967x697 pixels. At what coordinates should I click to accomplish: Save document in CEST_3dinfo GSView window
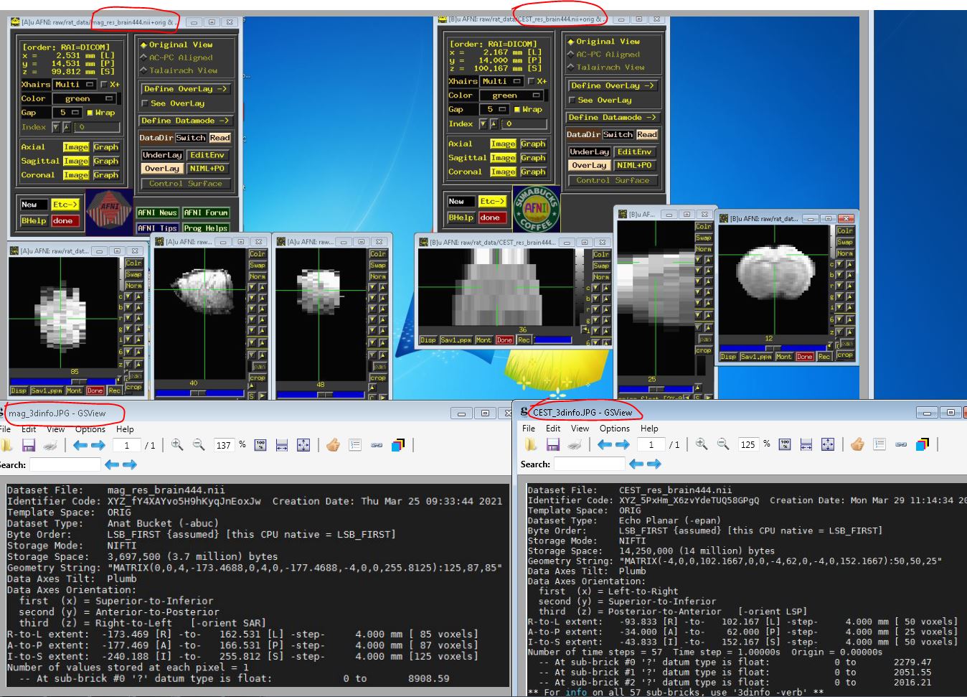pyautogui.click(x=553, y=444)
